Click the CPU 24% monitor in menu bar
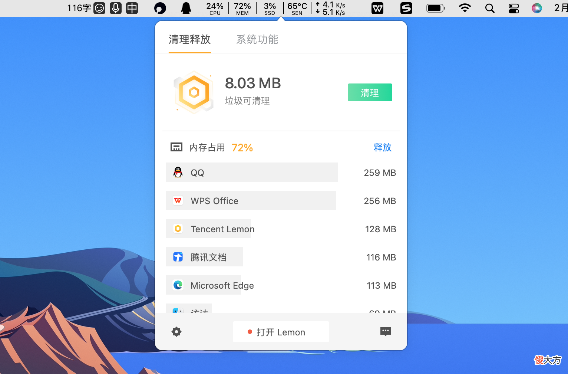568x374 pixels. 215,8
